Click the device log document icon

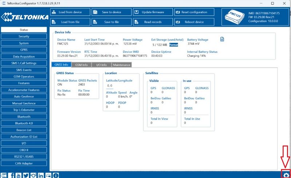tap(222, 39)
